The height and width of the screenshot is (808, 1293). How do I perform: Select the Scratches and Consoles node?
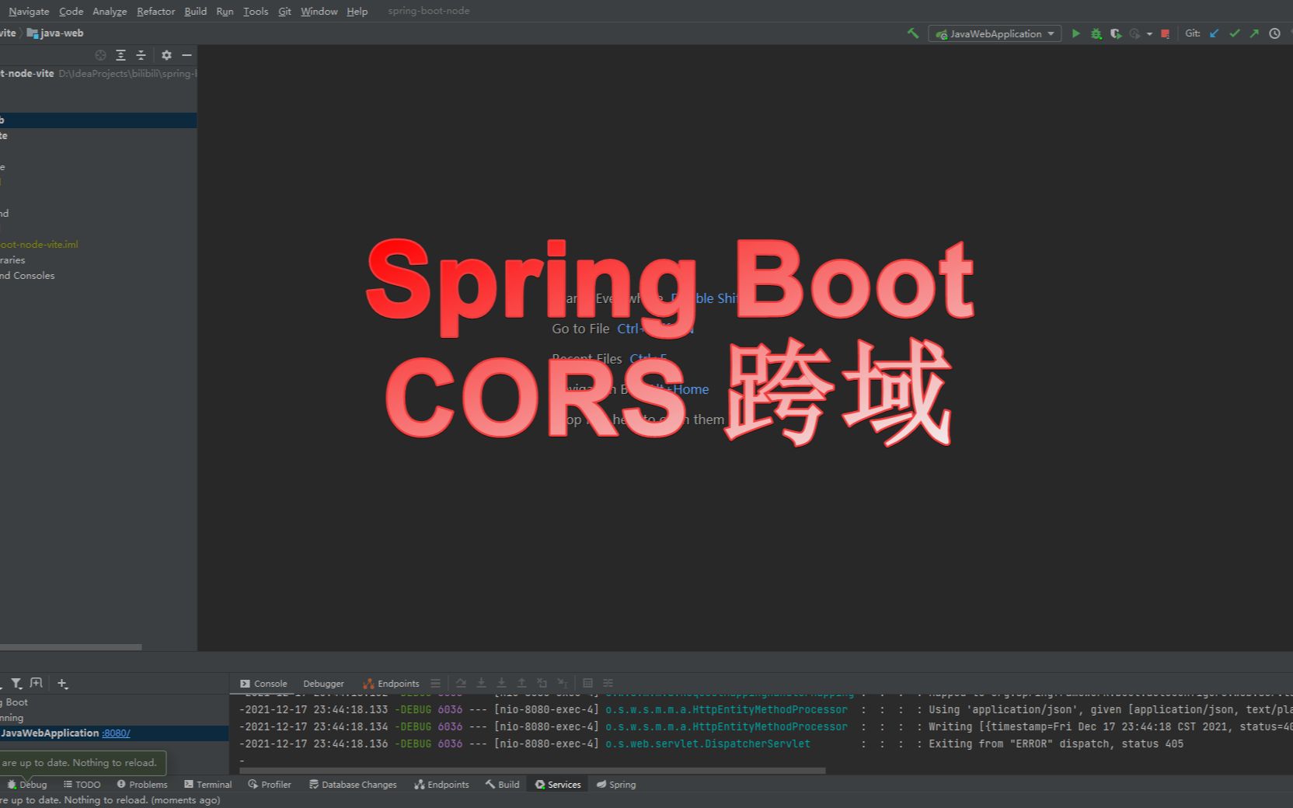(x=27, y=276)
